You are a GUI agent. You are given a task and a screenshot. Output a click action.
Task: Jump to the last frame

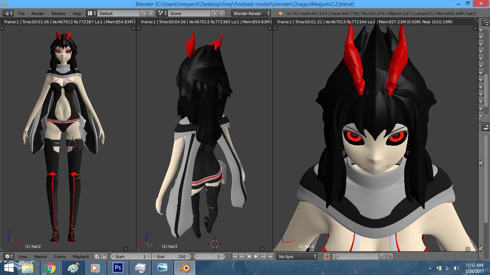270,256
